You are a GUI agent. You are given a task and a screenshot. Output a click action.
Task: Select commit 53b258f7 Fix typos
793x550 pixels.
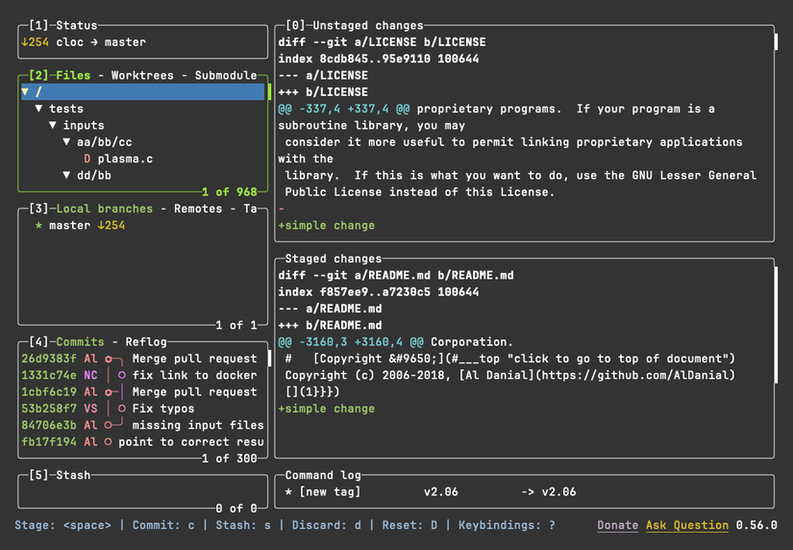click(142, 409)
